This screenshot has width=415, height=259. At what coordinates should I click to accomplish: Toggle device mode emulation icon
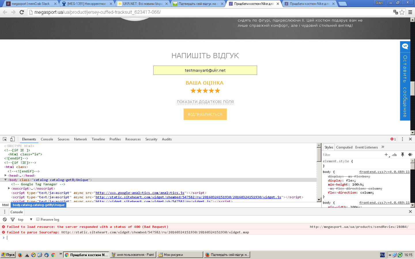click(12, 139)
